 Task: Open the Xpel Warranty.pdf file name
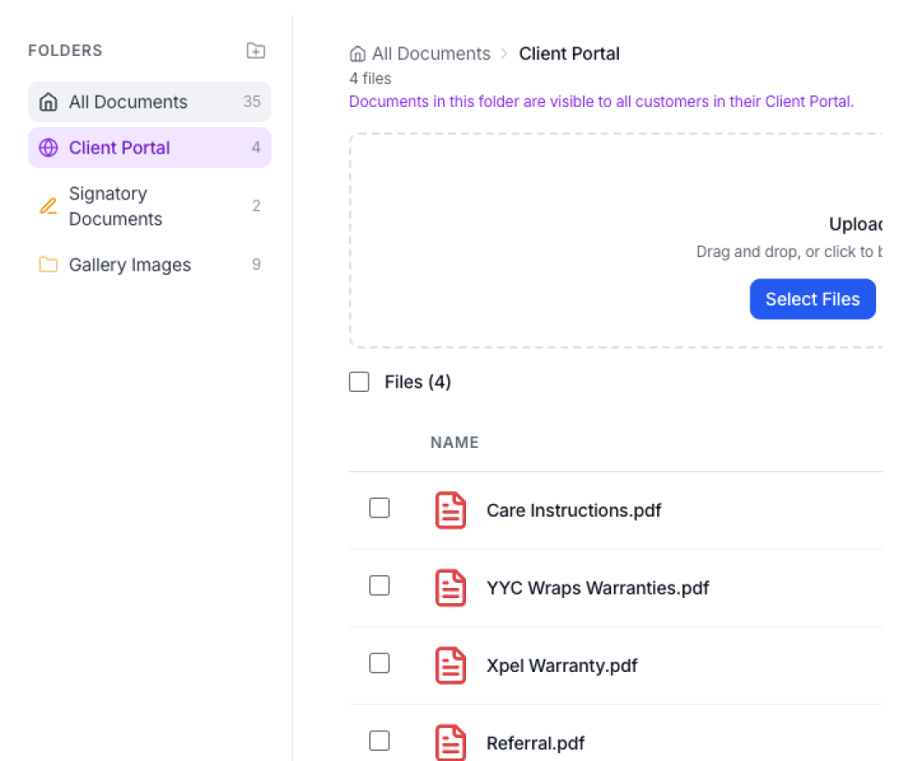pyautogui.click(x=562, y=666)
